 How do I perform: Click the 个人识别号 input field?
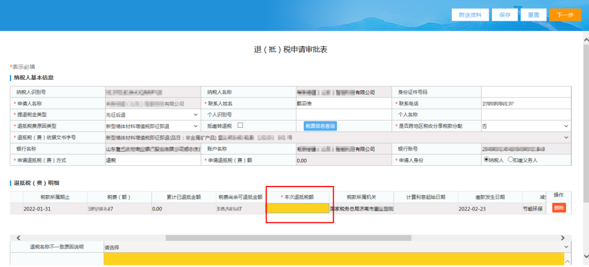tap(344, 115)
